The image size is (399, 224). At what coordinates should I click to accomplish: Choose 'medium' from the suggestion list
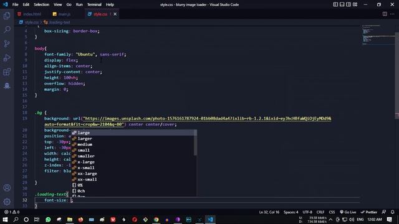click(133, 144)
